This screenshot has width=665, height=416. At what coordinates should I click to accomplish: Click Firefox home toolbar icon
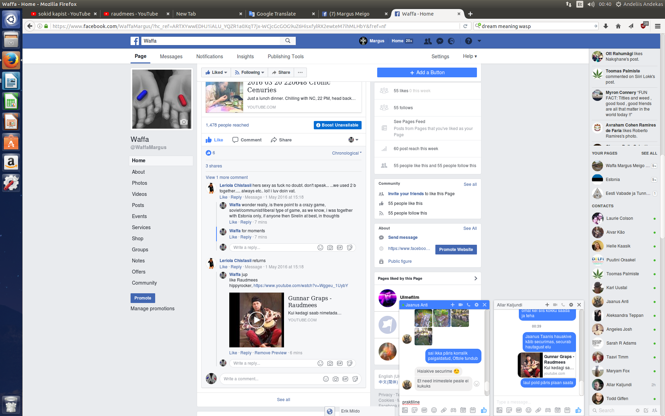[618, 26]
